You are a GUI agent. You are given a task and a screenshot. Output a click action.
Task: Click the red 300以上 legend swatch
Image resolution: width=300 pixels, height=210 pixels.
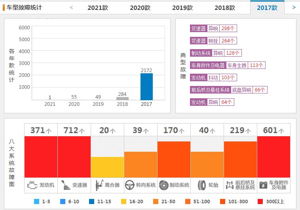tap(260, 201)
